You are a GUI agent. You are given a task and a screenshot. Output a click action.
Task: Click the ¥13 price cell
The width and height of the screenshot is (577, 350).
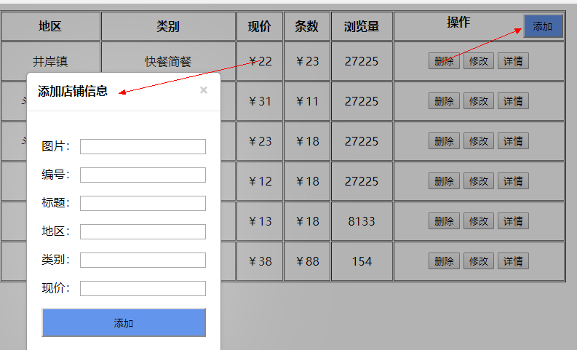260,221
